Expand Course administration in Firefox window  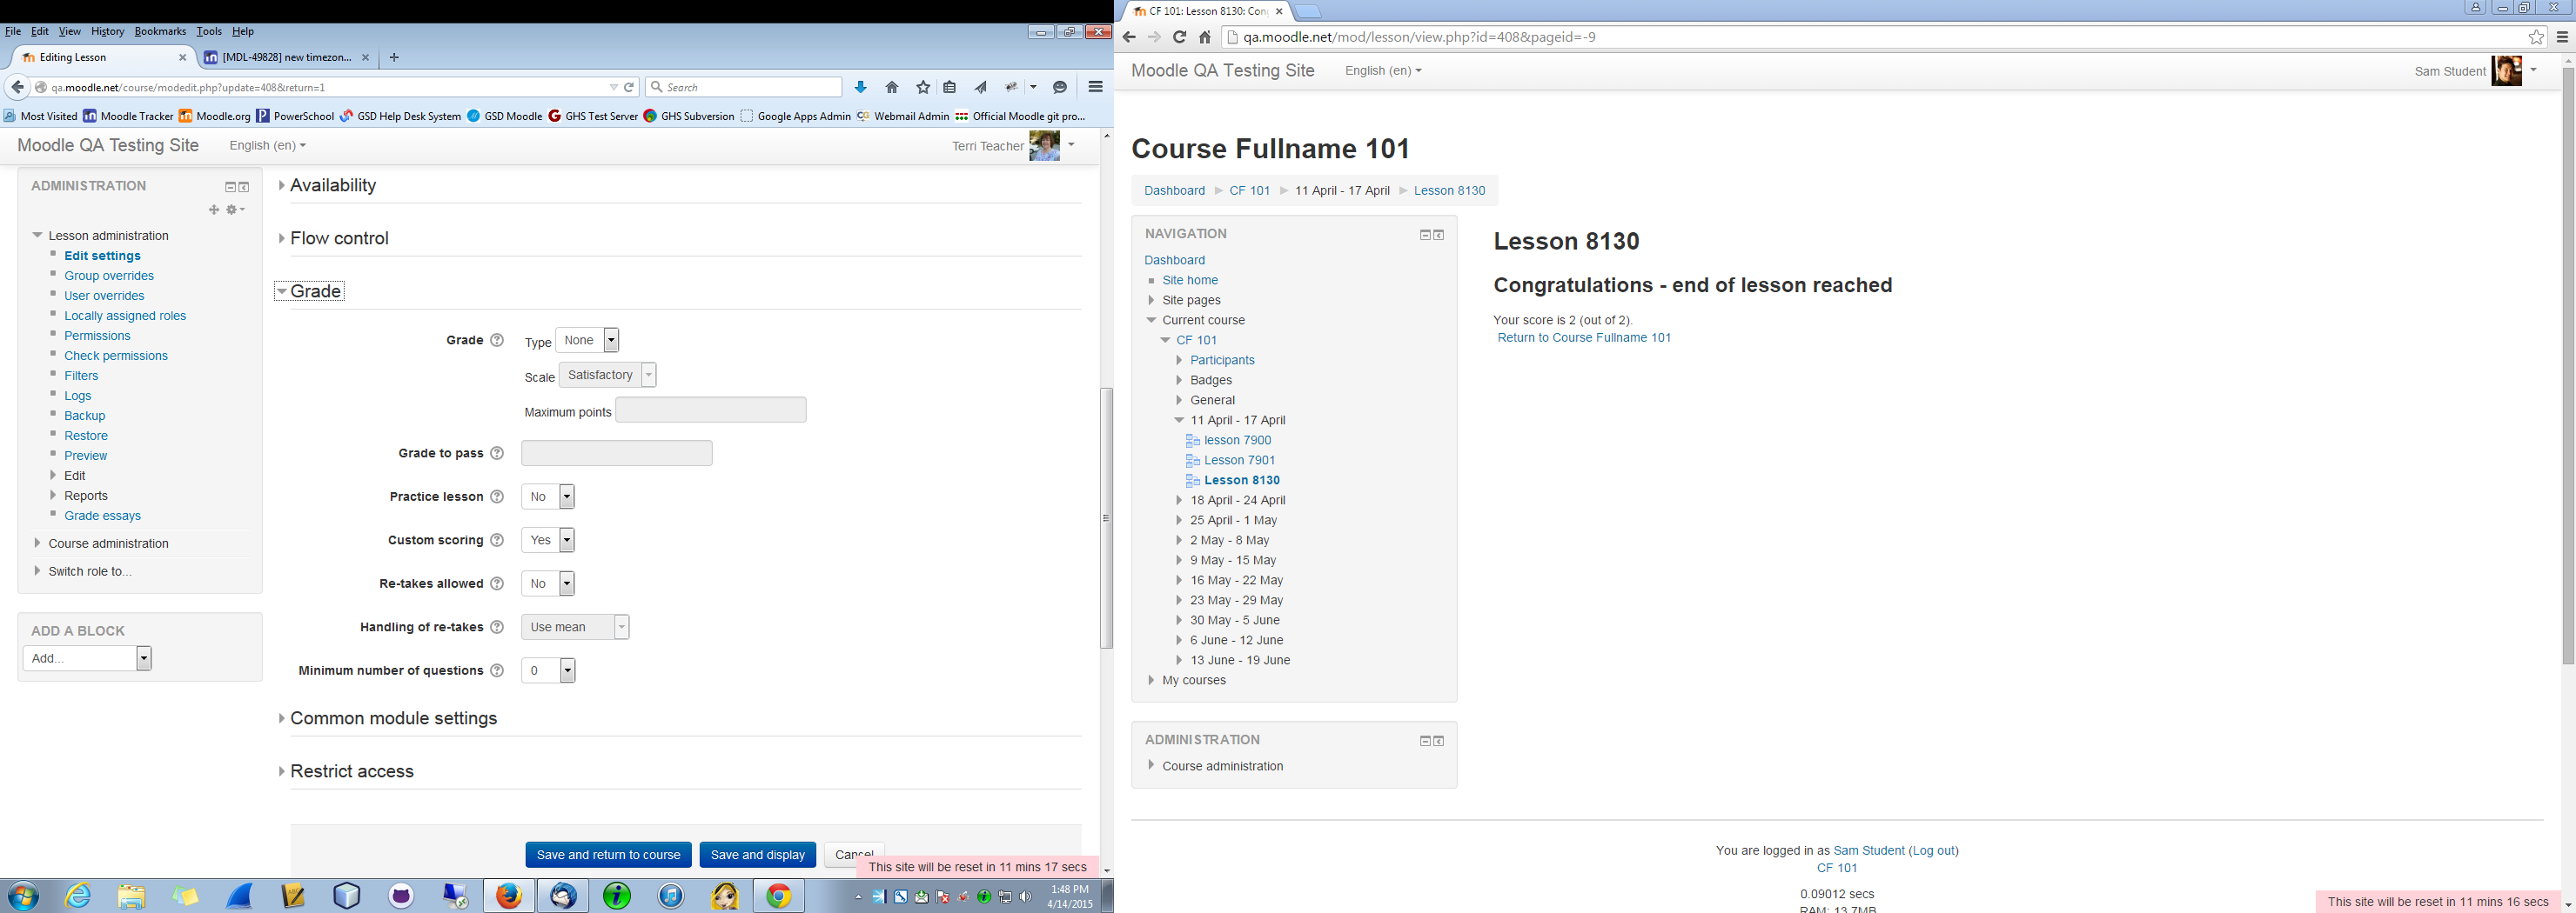point(108,543)
